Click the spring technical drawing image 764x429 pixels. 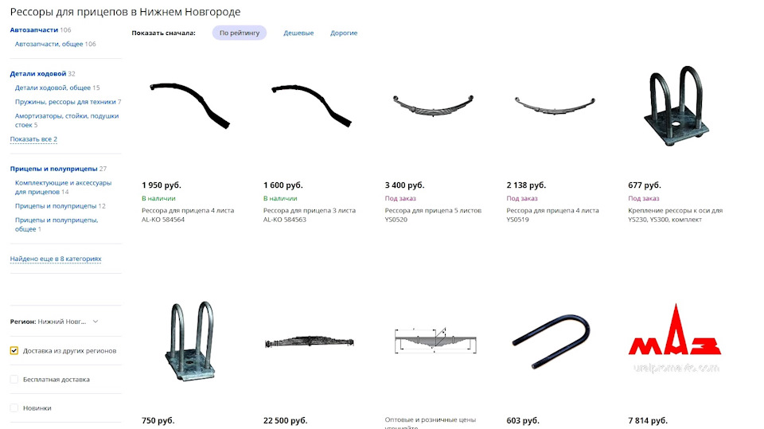(x=435, y=340)
